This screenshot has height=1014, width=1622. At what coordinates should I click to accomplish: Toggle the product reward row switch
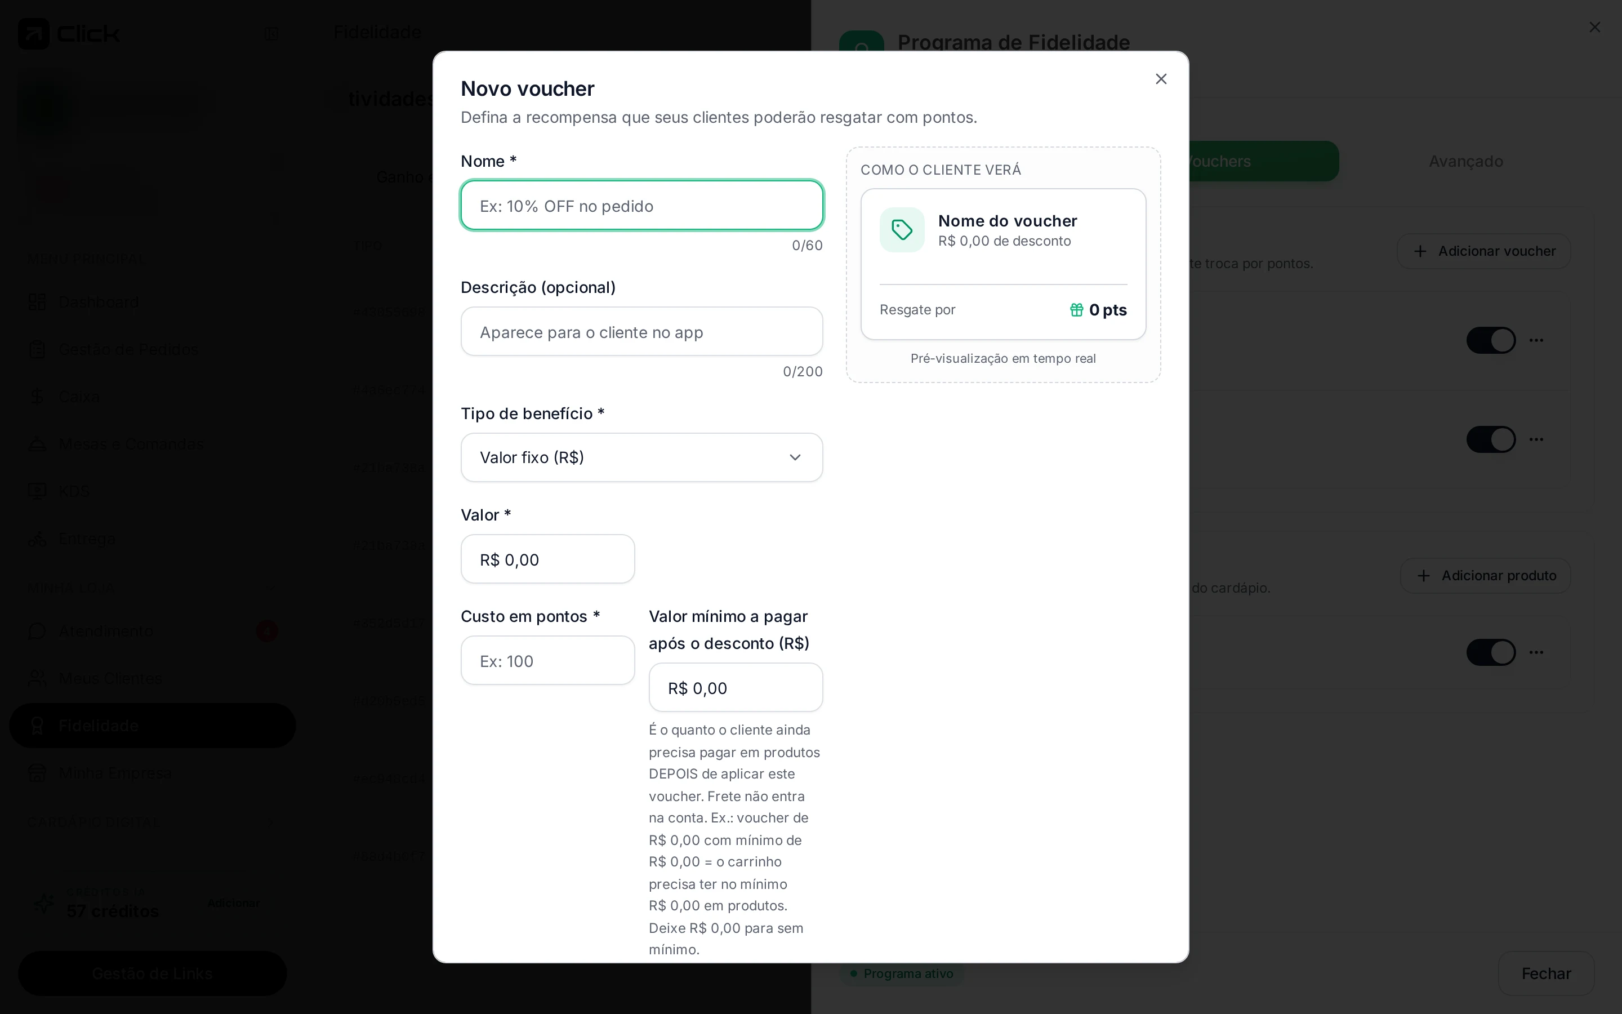(x=1491, y=652)
